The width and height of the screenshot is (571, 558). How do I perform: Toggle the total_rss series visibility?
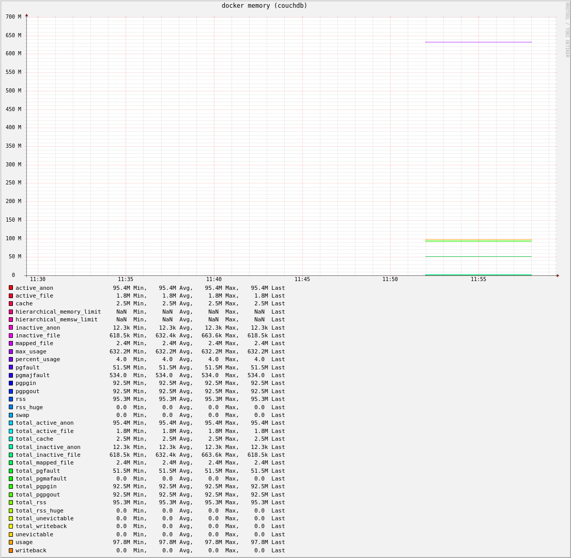pyautogui.click(x=11, y=502)
